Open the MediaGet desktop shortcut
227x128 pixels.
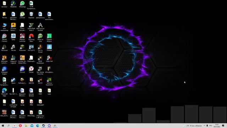coord(13,4)
